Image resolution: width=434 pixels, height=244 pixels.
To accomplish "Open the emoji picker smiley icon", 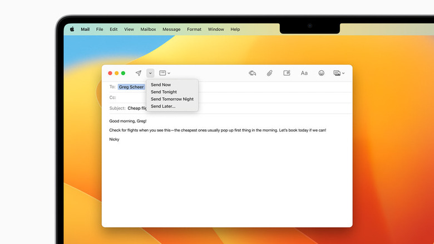I will coord(322,73).
